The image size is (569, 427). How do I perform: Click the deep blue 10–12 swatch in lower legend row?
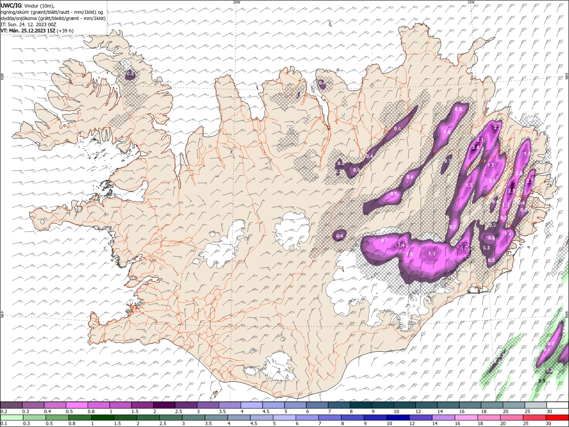coord(397,418)
